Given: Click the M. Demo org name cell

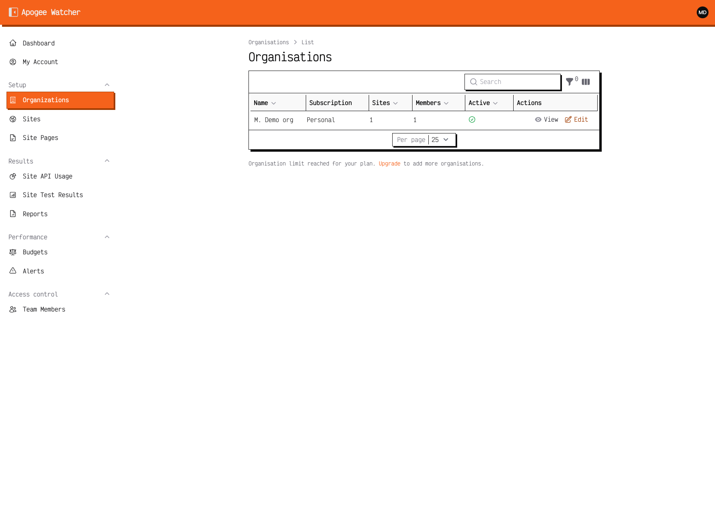Looking at the screenshot, I should (x=274, y=120).
